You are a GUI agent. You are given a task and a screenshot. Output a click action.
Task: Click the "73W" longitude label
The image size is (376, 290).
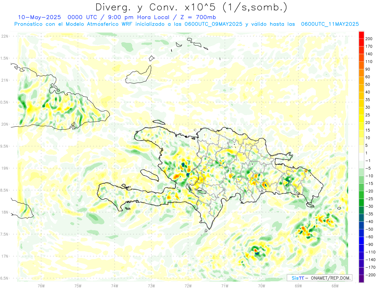tap(151, 286)
